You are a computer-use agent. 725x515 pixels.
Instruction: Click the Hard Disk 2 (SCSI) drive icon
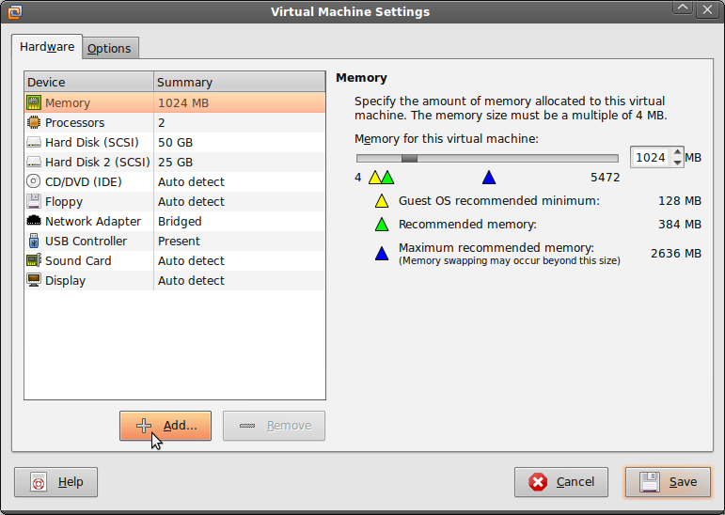click(x=34, y=163)
